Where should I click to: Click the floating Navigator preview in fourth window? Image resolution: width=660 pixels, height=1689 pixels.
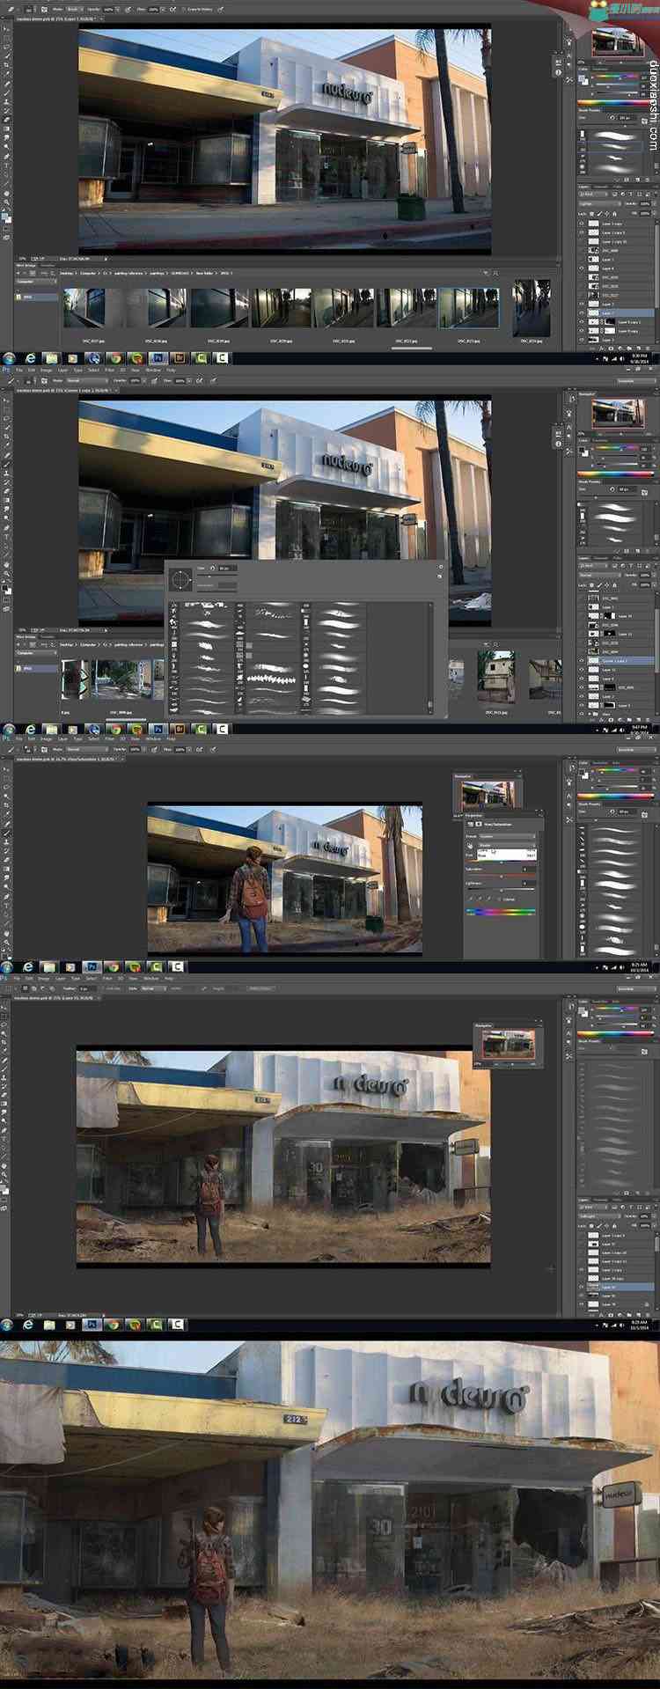tap(506, 1042)
